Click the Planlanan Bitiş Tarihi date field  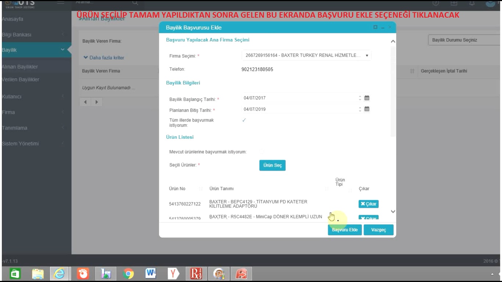click(x=300, y=109)
